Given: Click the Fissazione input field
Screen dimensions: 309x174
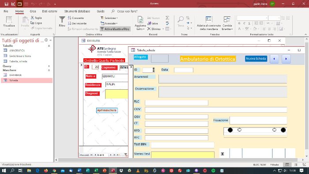Looking at the screenshot, I should coord(258,120).
